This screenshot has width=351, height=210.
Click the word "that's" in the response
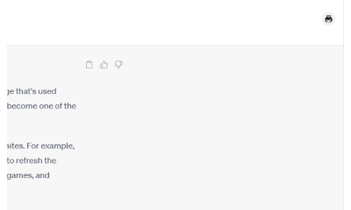(25, 91)
